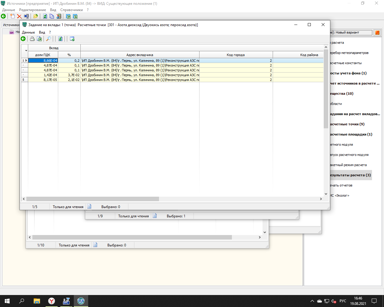Click the red X delete icon
This screenshot has width=384, height=307.
point(19,16)
